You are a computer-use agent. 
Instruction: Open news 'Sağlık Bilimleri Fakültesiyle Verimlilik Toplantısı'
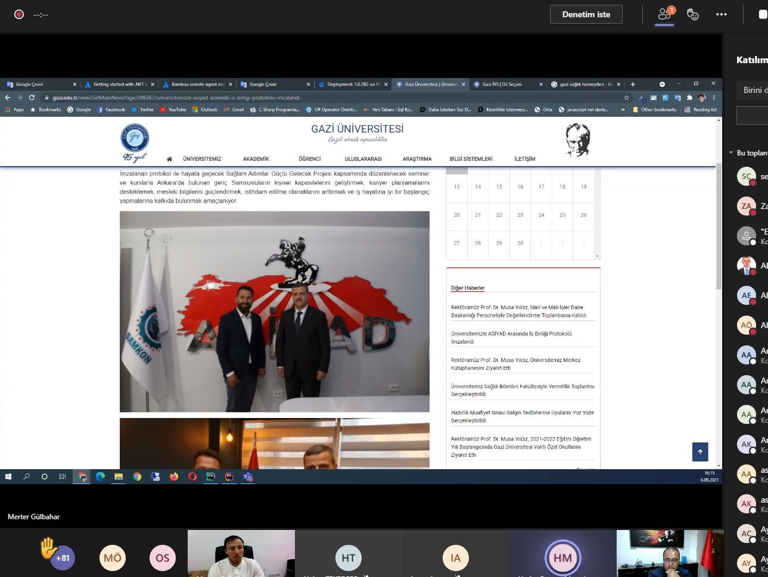[523, 390]
